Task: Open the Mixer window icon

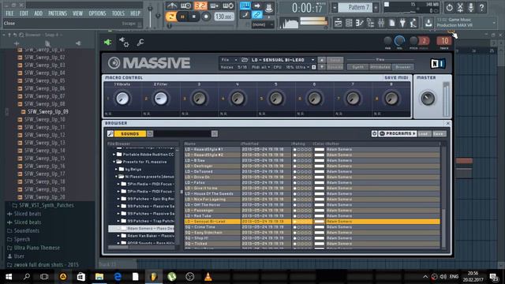Action: click(x=381, y=23)
